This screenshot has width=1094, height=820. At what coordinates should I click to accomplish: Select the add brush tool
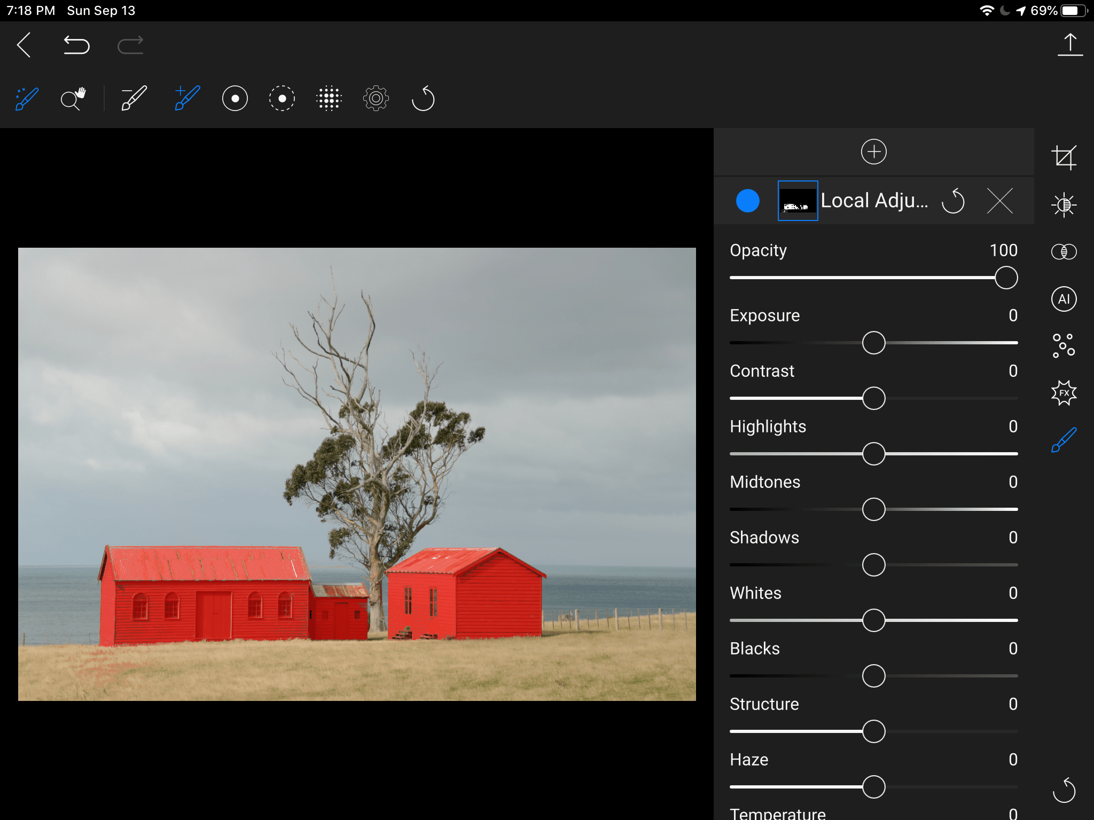(187, 99)
